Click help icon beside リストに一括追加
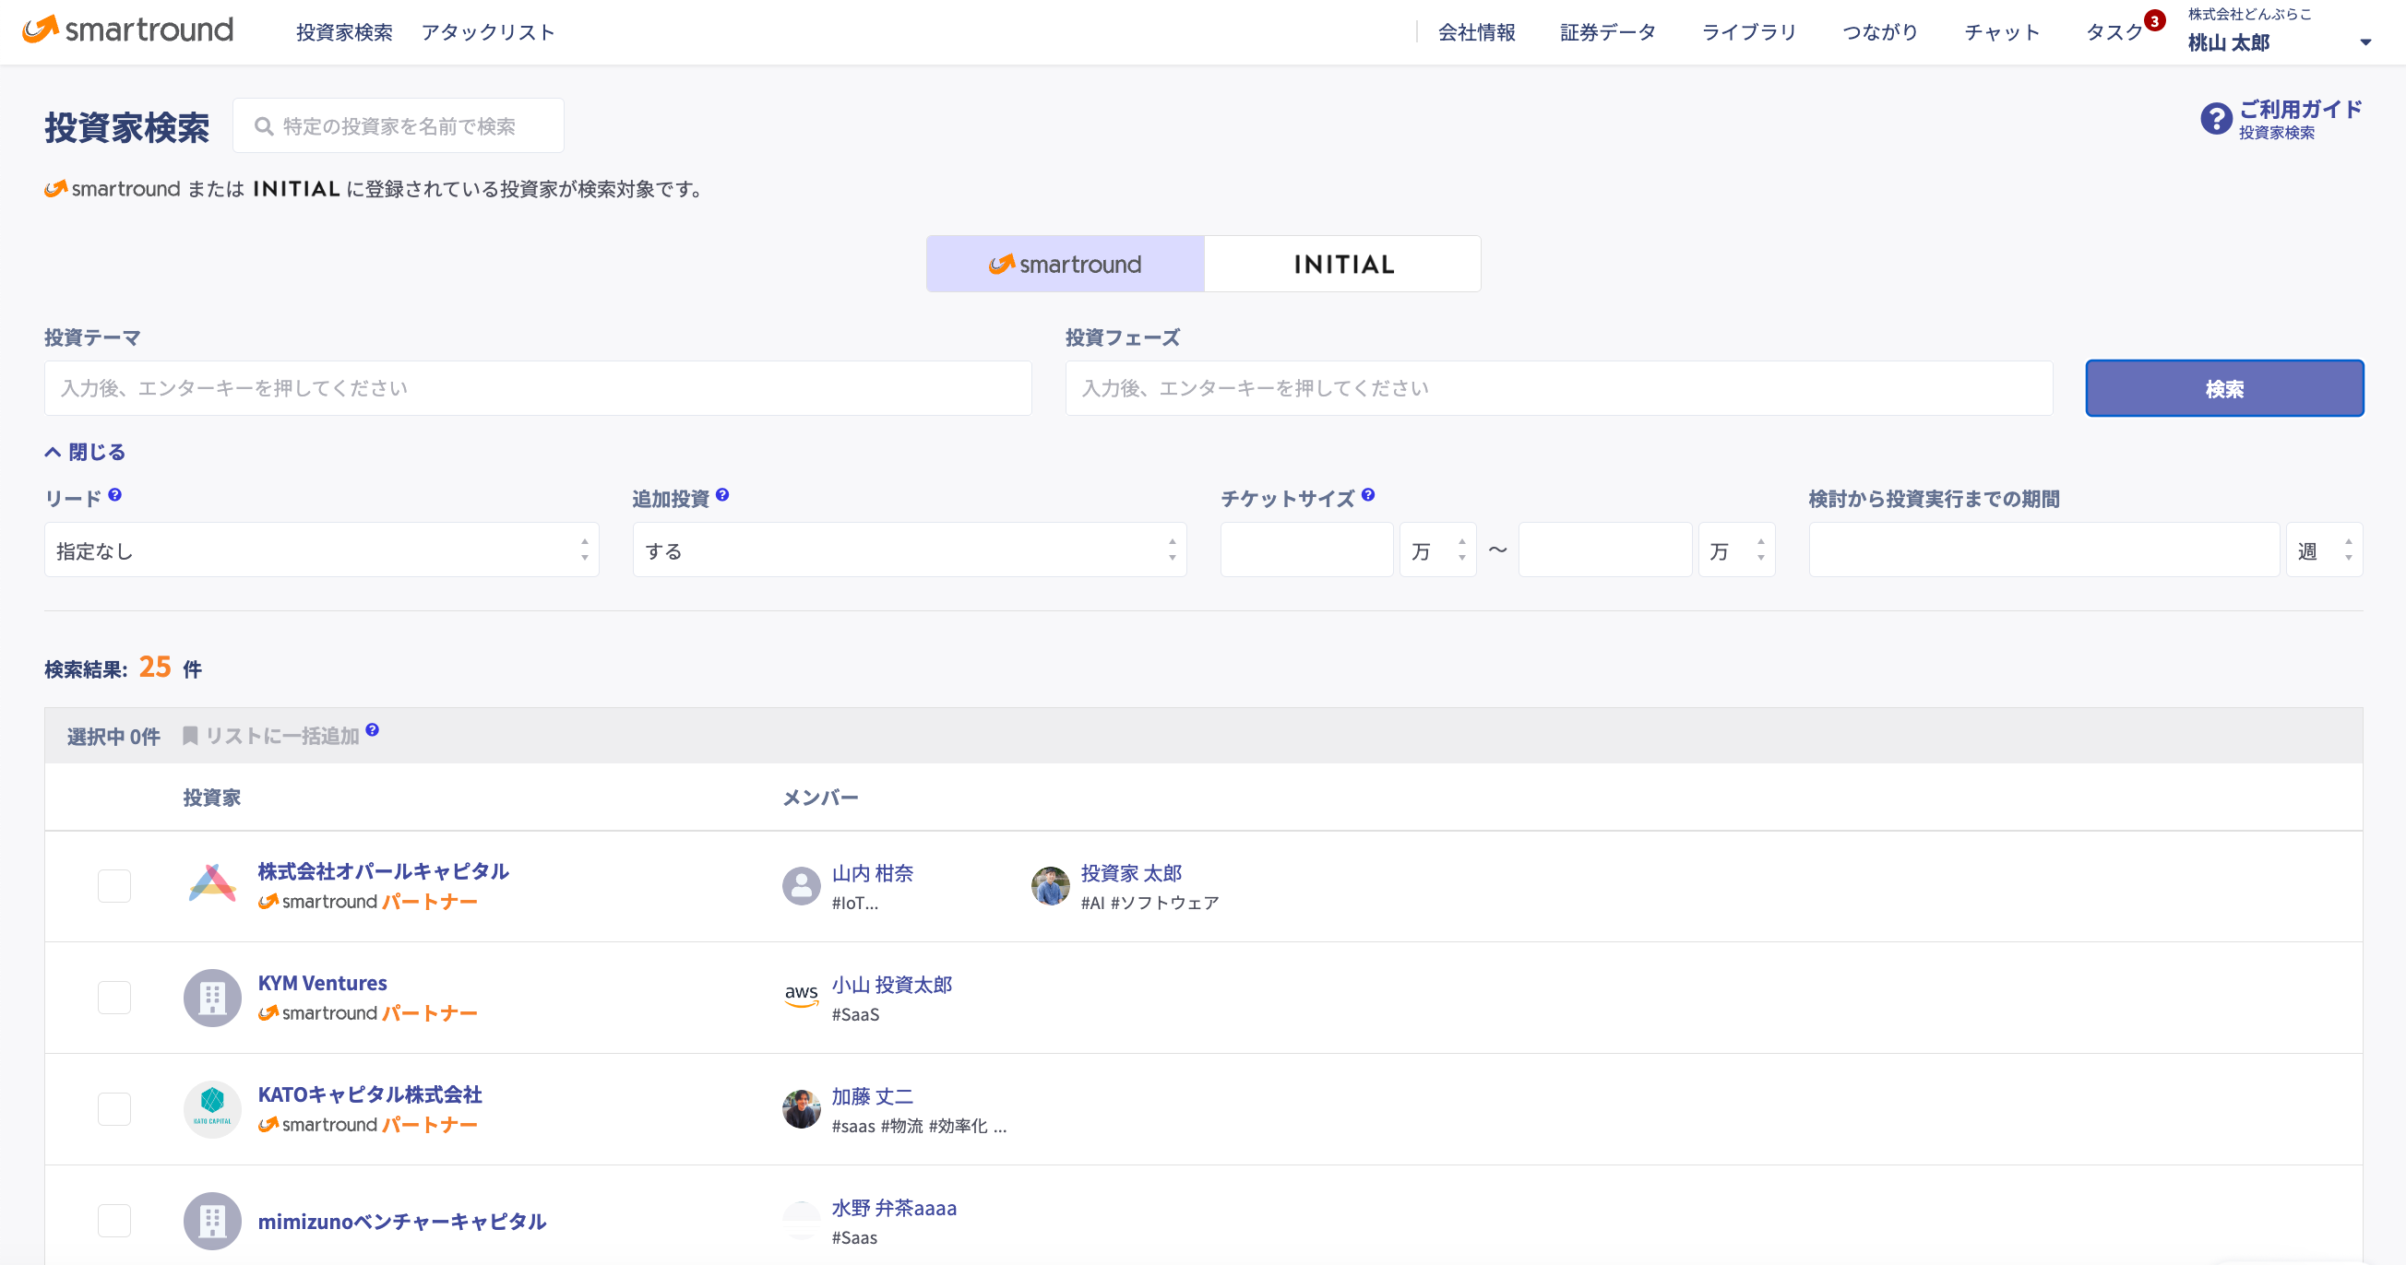Screen dimensions: 2406x1265 point(373,730)
